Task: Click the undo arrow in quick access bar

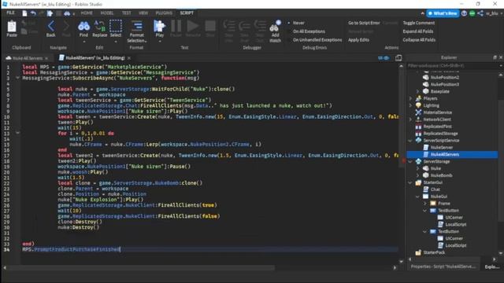Action: [33, 13]
